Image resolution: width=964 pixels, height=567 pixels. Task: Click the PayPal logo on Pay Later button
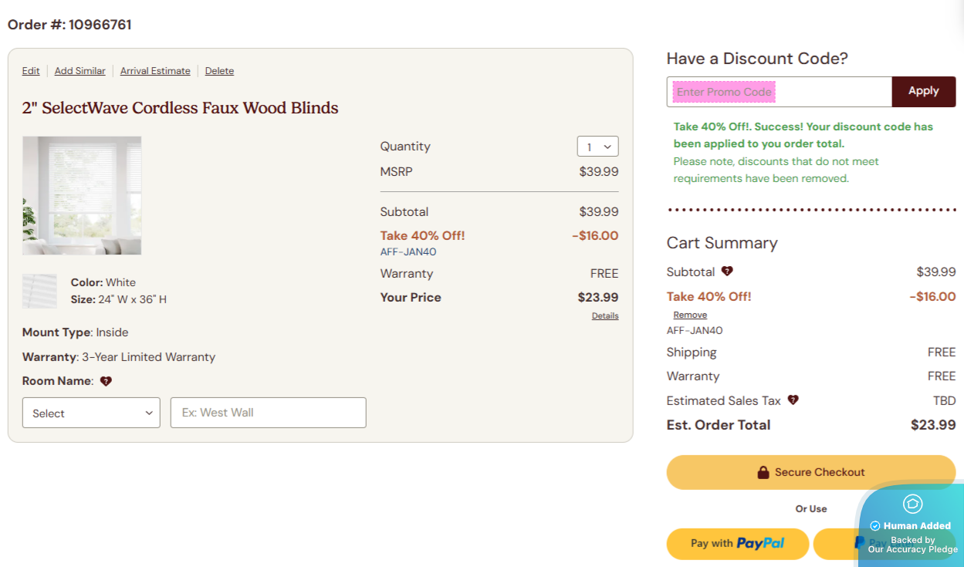(x=859, y=543)
